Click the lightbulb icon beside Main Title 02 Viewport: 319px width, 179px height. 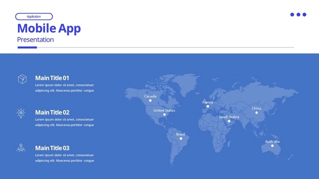click(21, 113)
